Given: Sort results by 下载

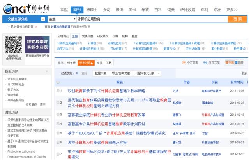Looking at the screenshot, I should pyautogui.click(x=109, y=63).
